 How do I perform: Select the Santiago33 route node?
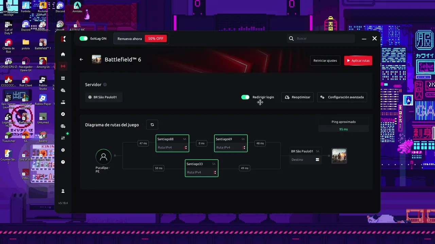click(x=202, y=168)
